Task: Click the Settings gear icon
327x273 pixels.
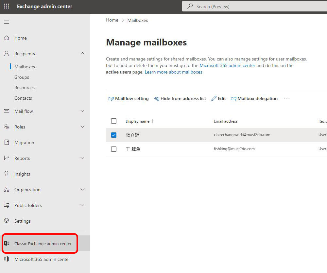Action: tap(7, 221)
